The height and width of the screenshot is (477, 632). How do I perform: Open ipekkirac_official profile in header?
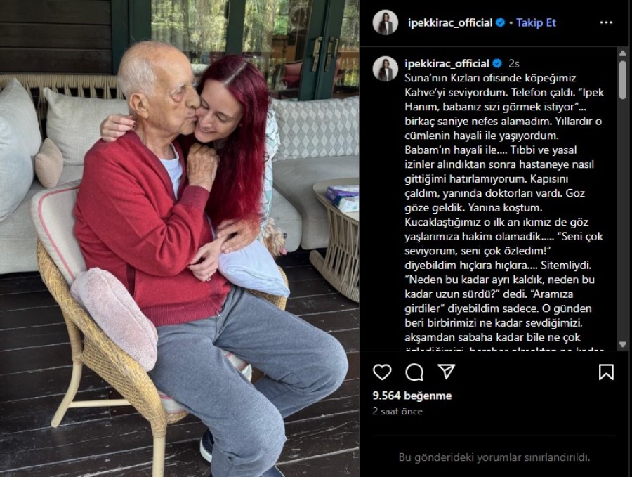(450, 22)
